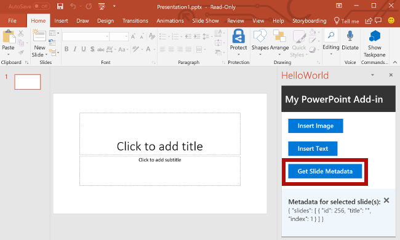This screenshot has height=240, width=400.
Task: Collapse the ribbon with the chevron
Action: [x=395, y=62]
